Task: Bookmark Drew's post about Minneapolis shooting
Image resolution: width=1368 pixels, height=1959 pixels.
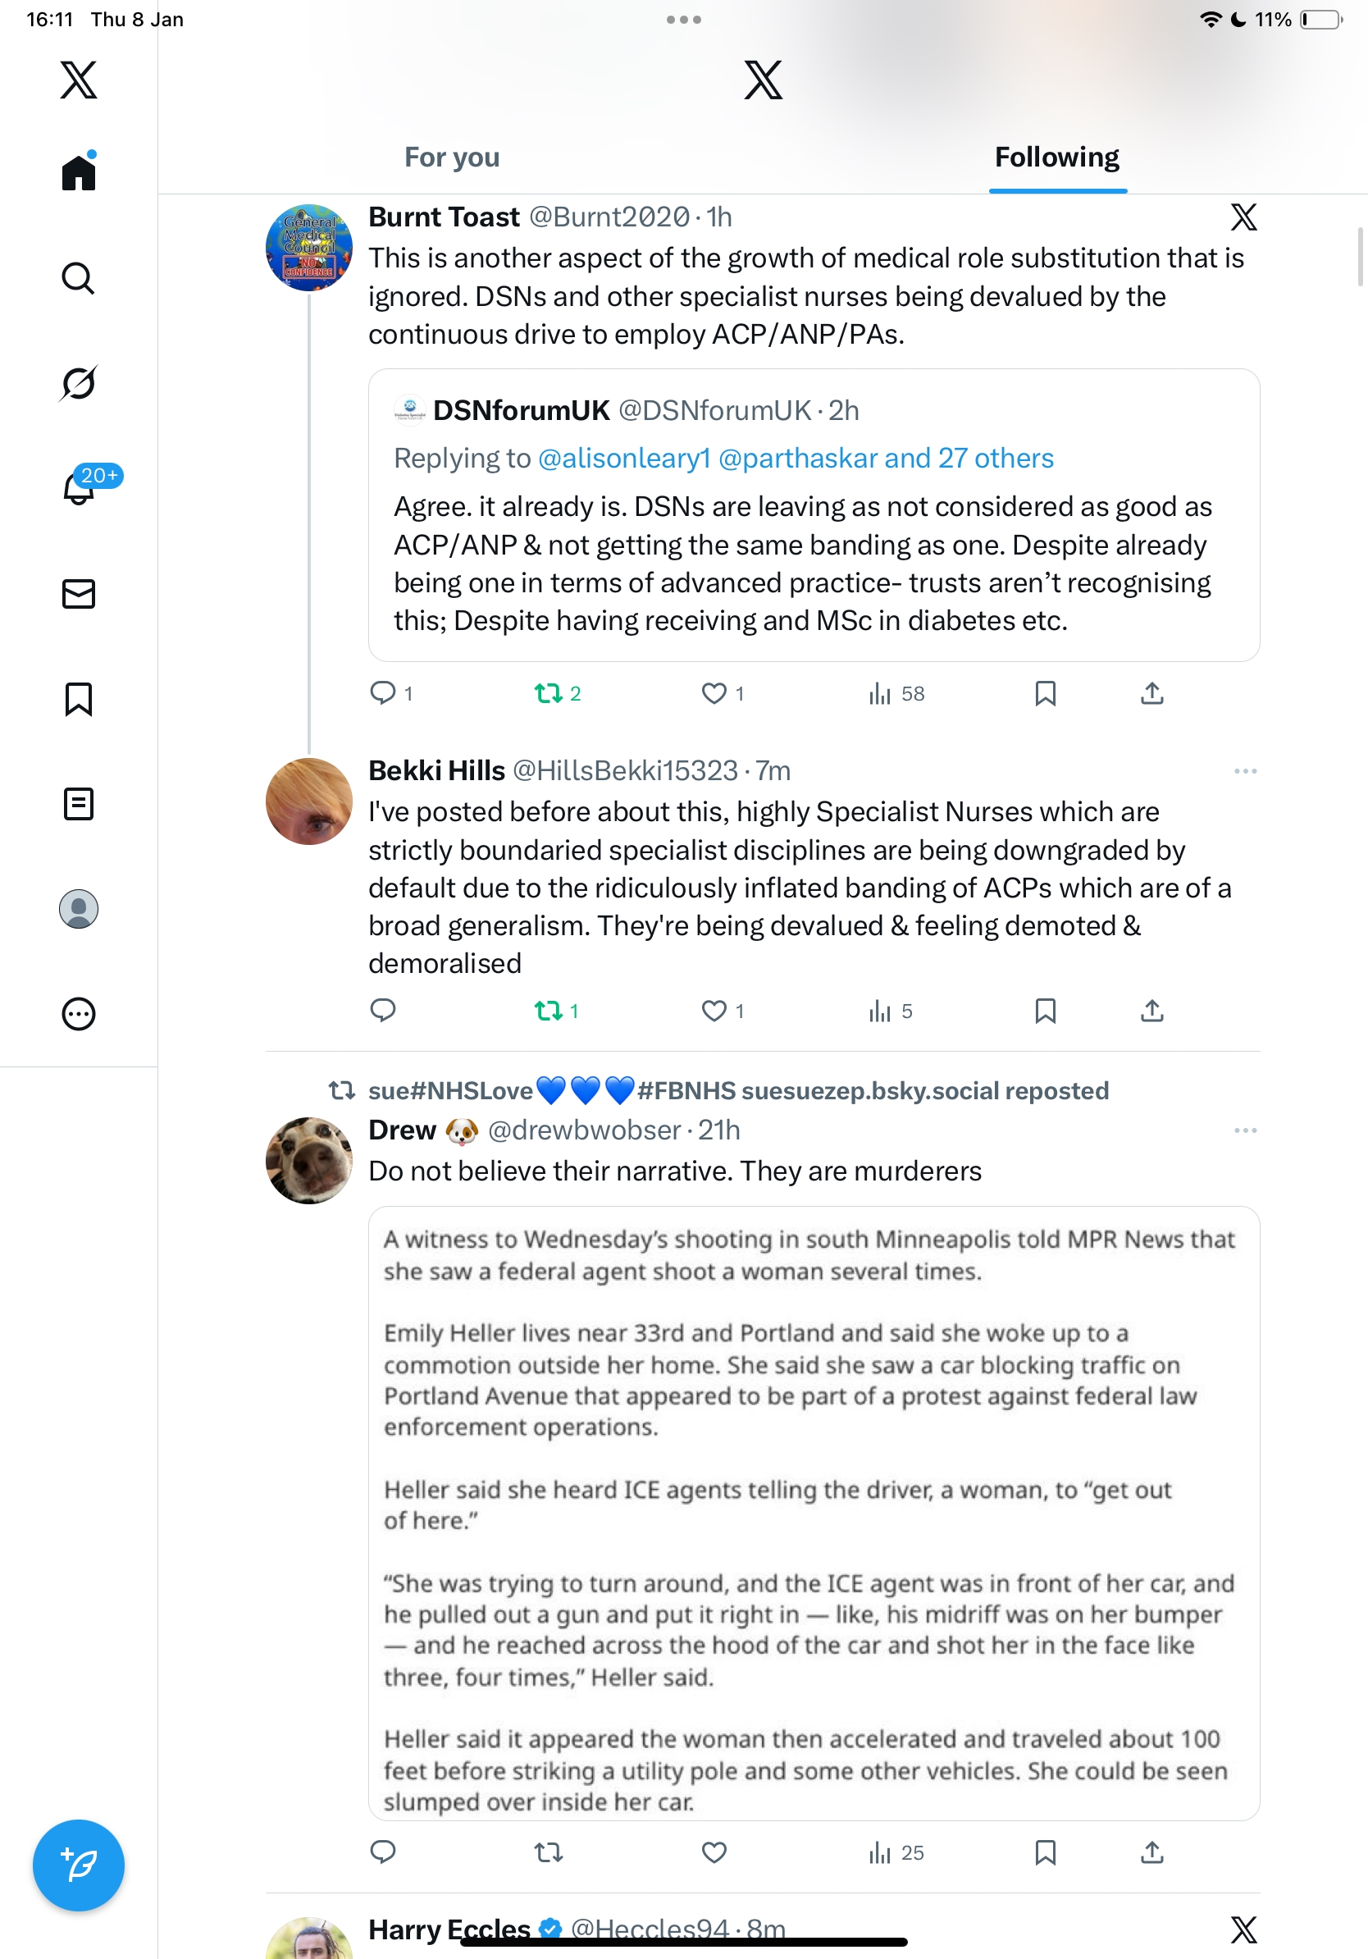Action: (x=1045, y=1852)
